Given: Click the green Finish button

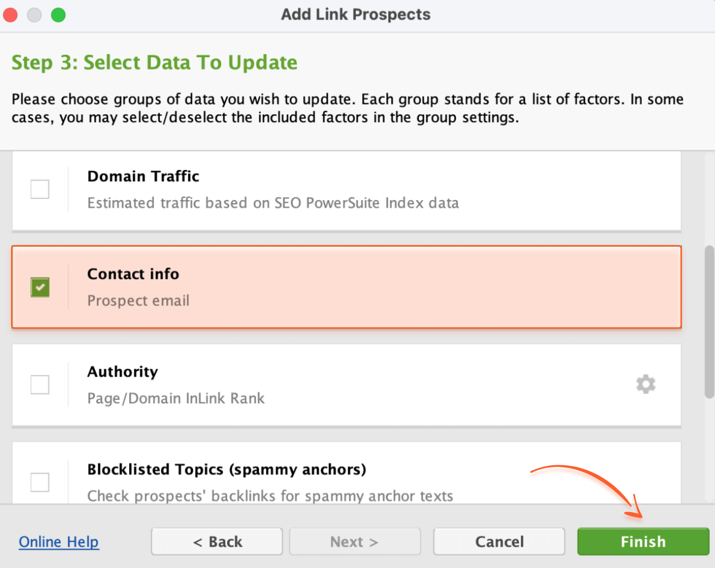Looking at the screenshot, I should click(x=643, y=542).
